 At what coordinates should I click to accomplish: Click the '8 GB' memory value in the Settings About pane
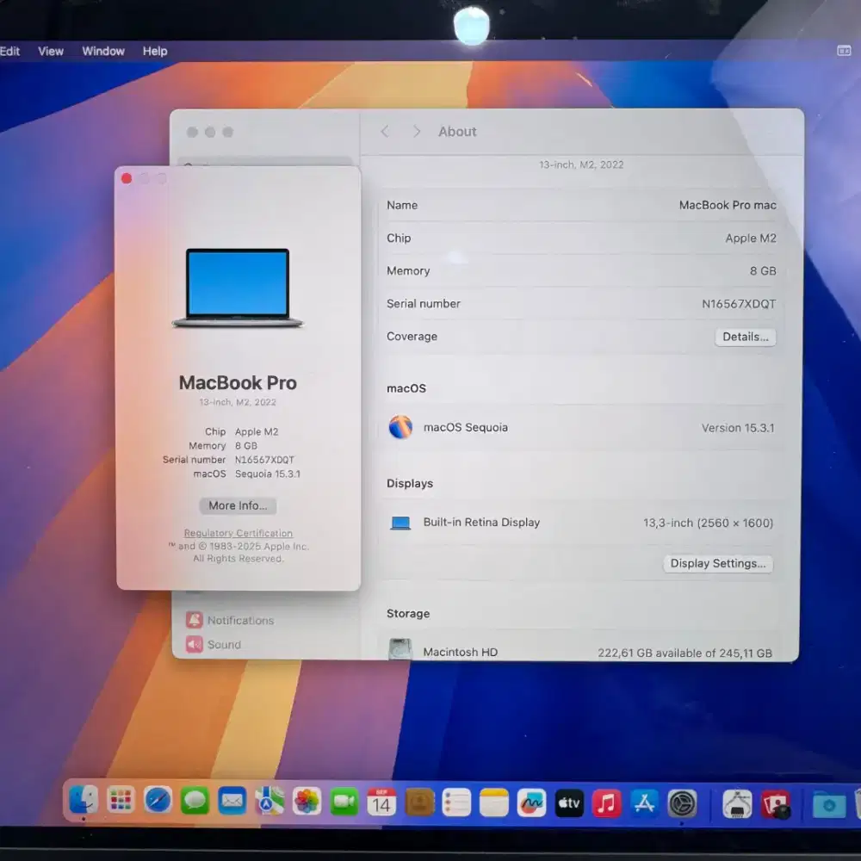763,270
